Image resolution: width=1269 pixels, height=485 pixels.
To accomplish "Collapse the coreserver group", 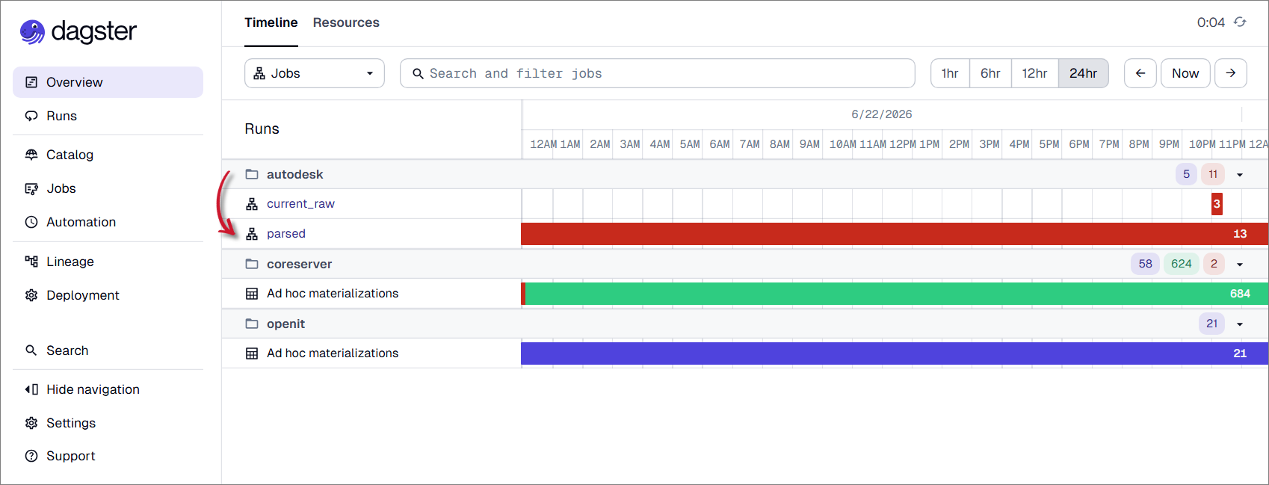I will coord(1240,265).
